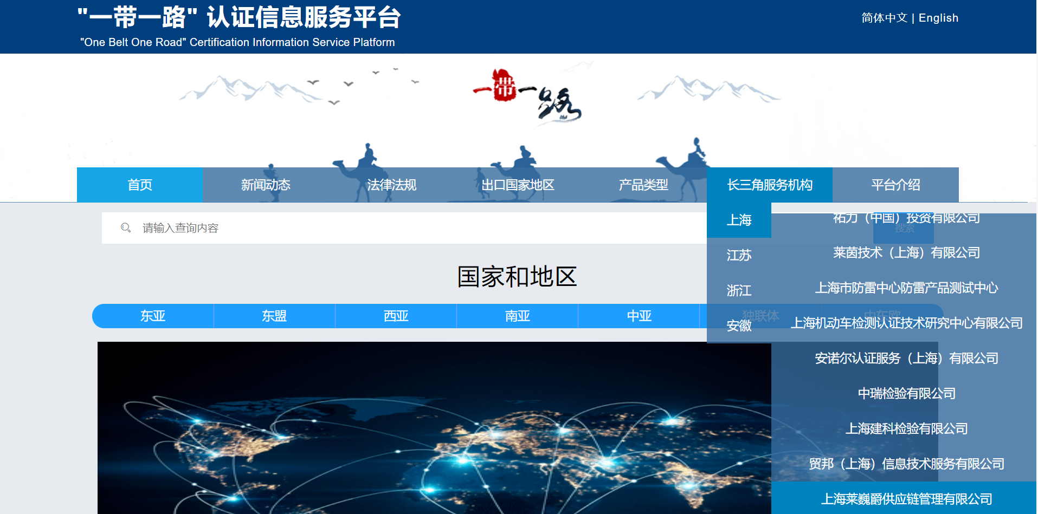Open the 新闻动态 news menu
This screenshot has width=1038, height=514.
pos(266,185)
